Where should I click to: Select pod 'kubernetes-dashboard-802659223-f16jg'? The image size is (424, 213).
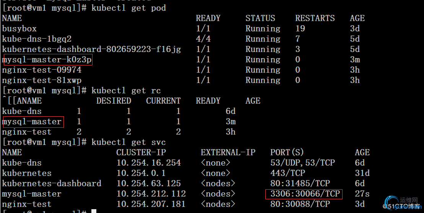click(x=91, y=49)
